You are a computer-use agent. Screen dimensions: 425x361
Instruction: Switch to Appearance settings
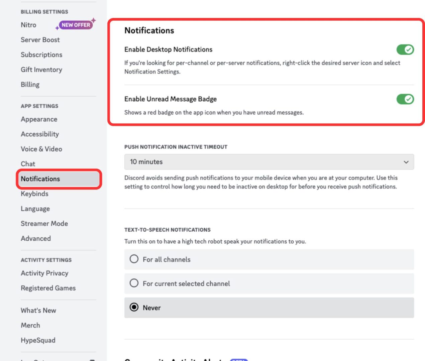pos(39,119)
